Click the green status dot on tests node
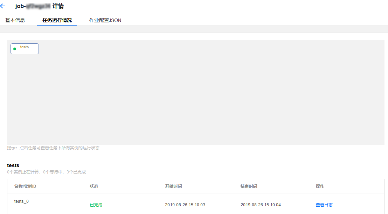Viewport: 388px width, 214px height. point(15,49)
